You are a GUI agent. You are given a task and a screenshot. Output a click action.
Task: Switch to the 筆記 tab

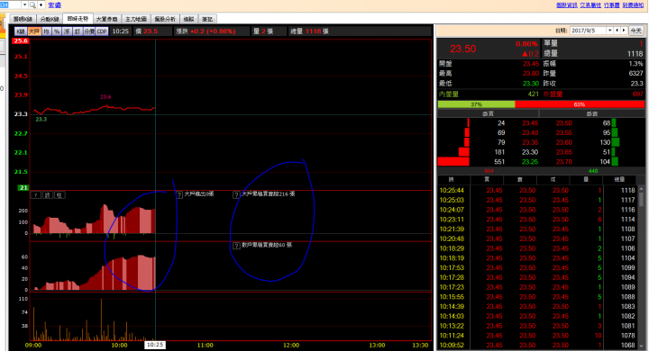pyautogui.click(x=207, y=19)
